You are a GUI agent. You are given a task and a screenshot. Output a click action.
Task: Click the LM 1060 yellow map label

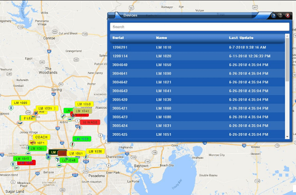[21, 103]
